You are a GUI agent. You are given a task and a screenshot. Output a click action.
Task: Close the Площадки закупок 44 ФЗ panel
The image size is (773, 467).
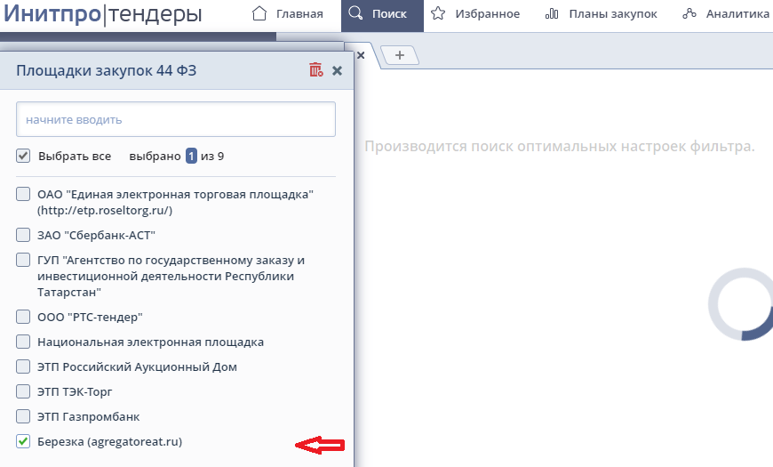tap(338, 70)
